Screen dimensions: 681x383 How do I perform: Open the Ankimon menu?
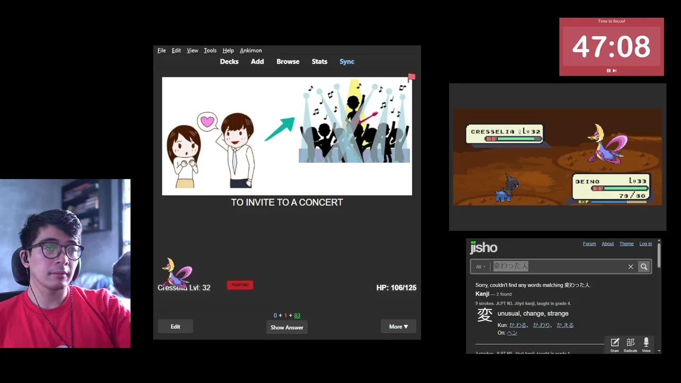pos(251,51)
